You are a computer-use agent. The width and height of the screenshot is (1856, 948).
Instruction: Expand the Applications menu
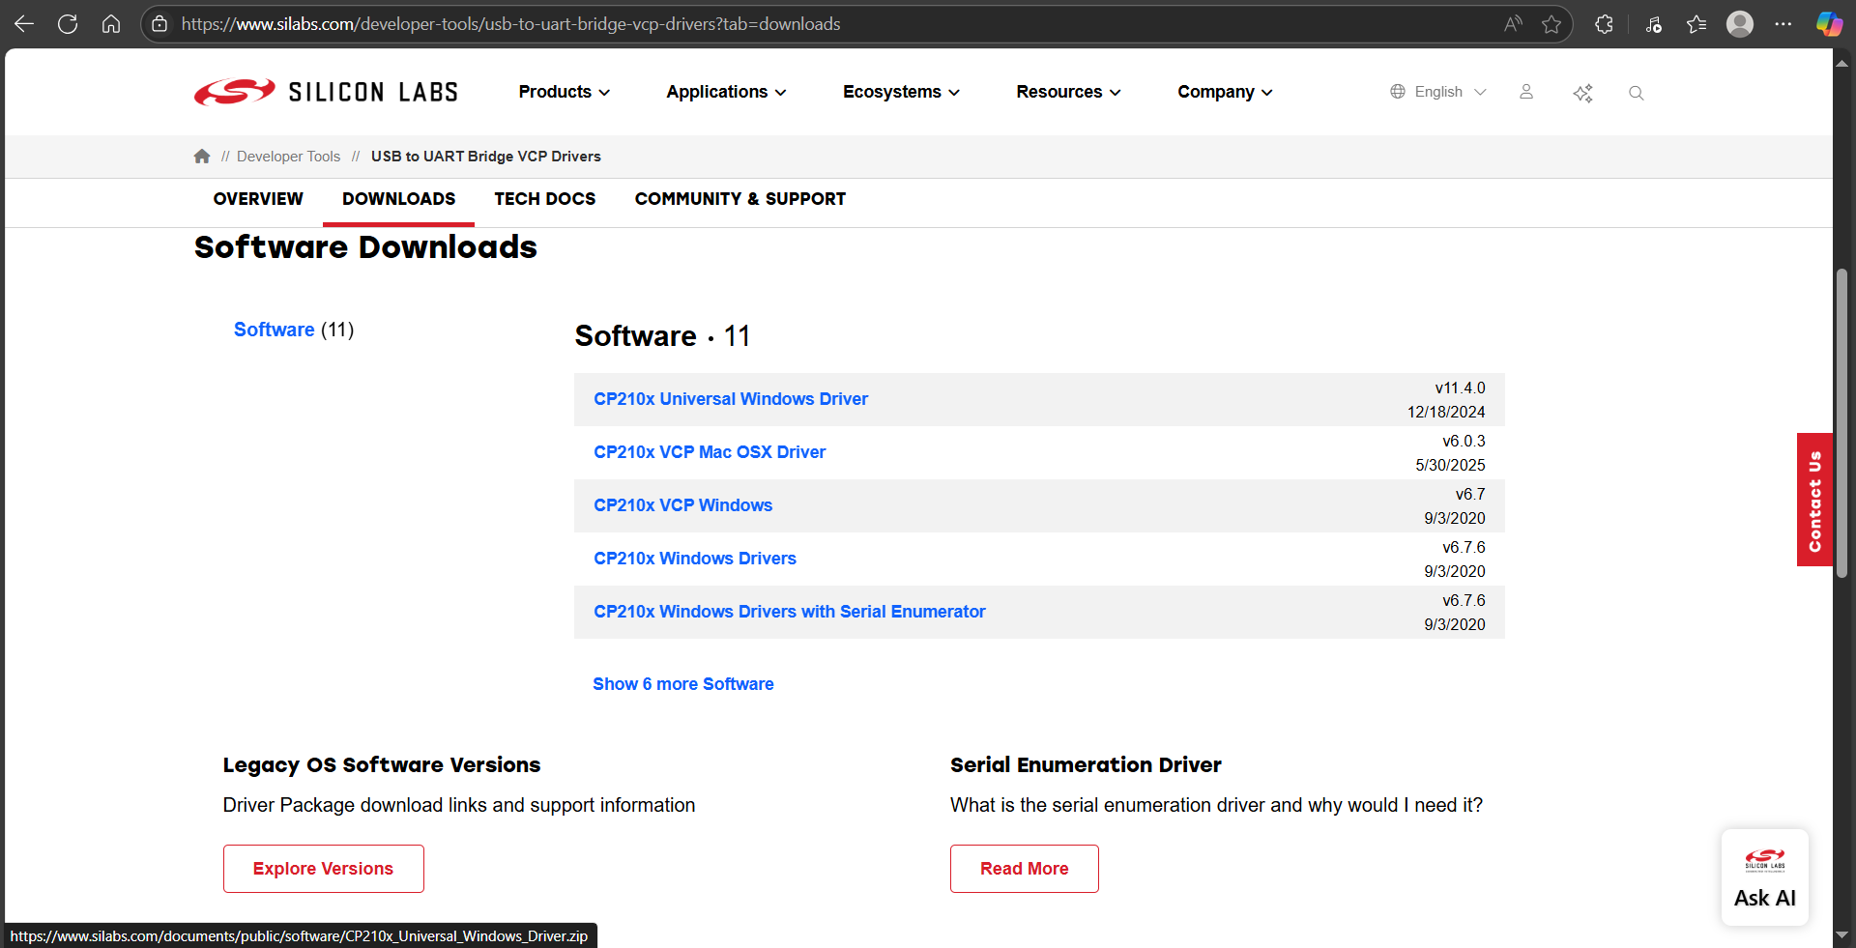point(726,92)
